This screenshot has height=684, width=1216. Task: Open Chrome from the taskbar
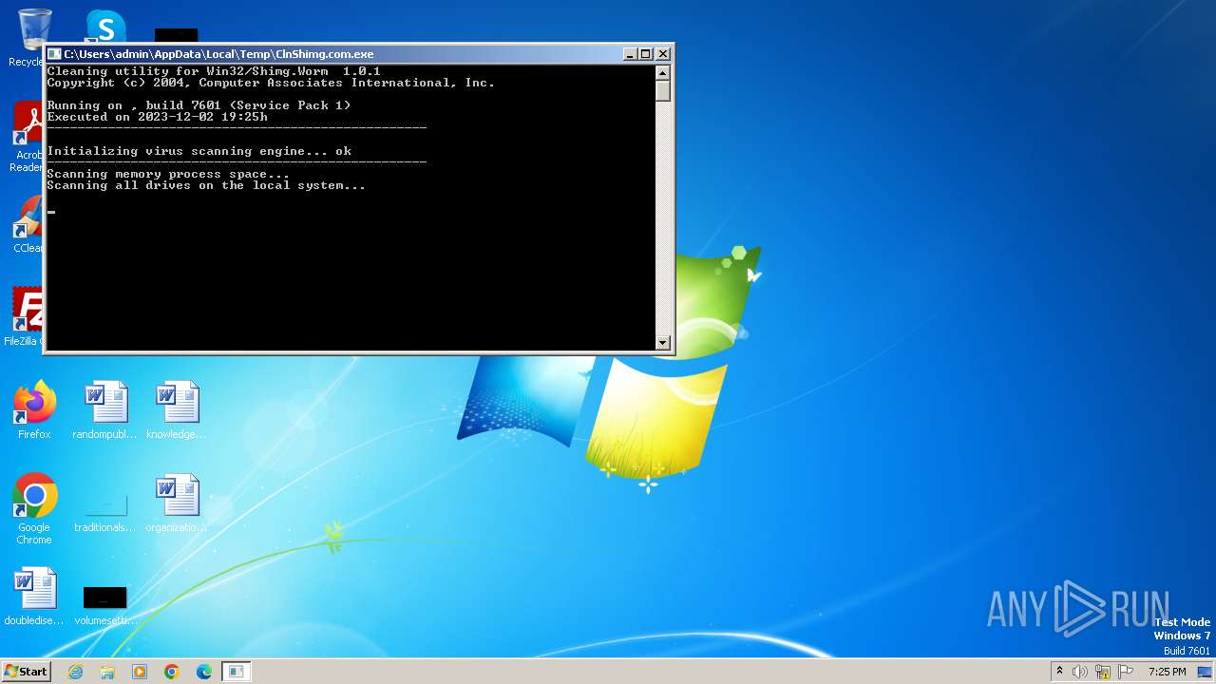click(x=172, y=672)
